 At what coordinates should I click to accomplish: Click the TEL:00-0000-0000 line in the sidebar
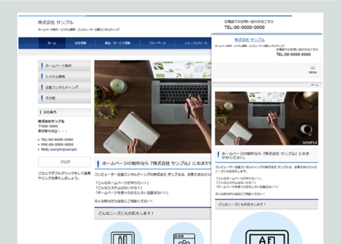tap(57, 139)
